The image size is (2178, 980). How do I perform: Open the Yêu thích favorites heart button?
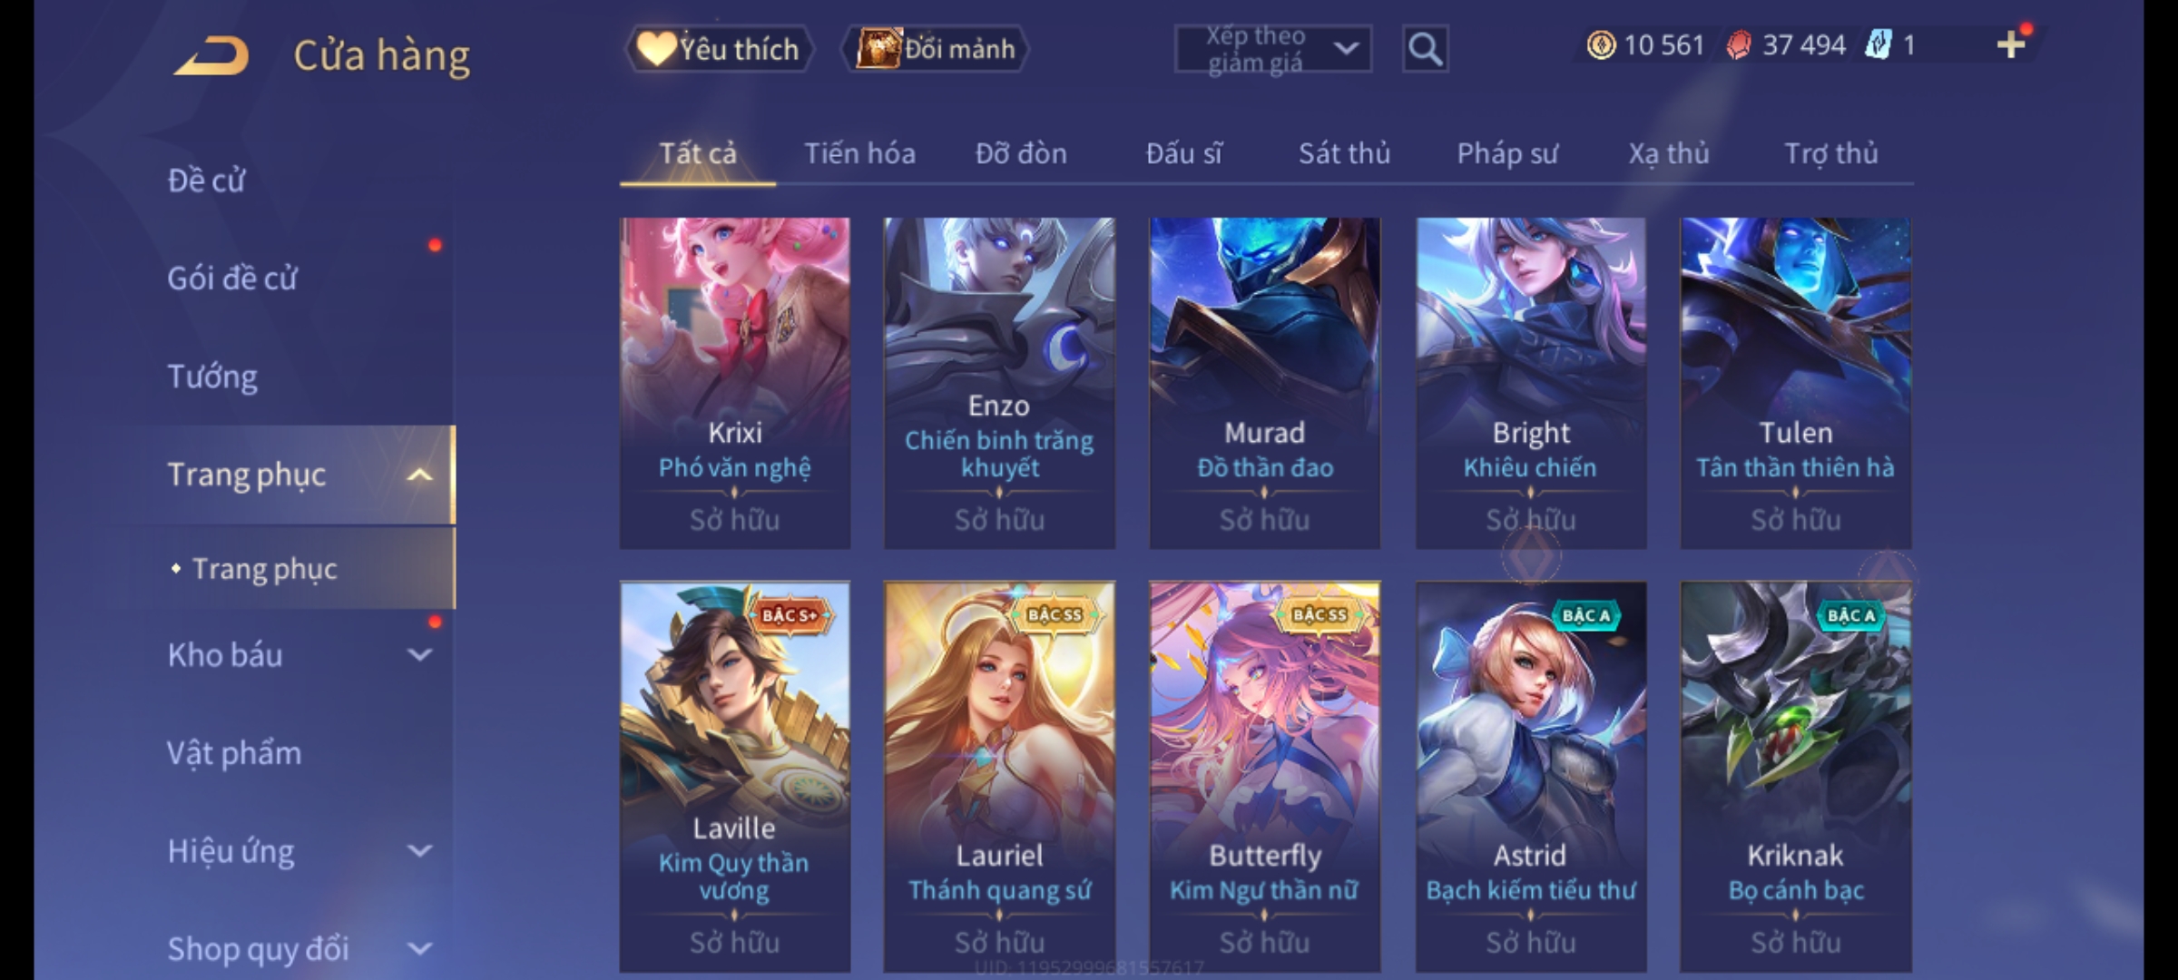tap(718, 49)
